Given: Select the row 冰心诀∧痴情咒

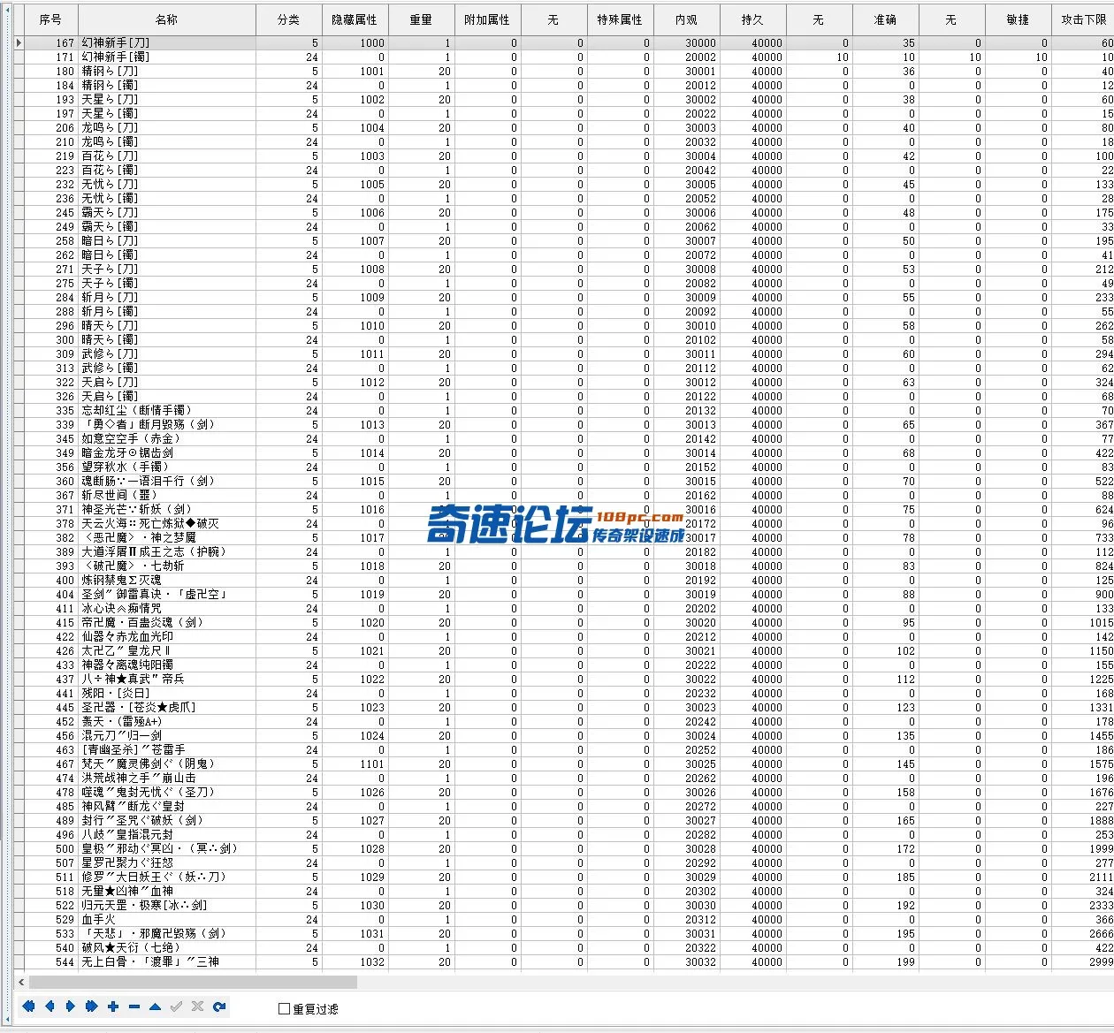Looking at the screenshot, I should [564, 608].
